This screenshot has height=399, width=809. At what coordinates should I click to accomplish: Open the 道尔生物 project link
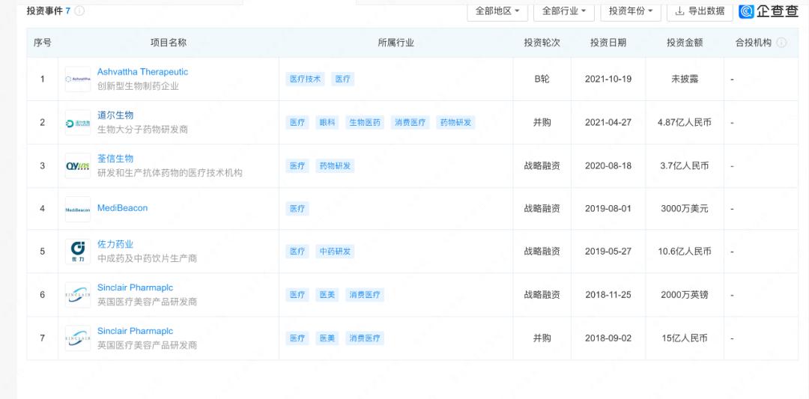coord(115,115)
